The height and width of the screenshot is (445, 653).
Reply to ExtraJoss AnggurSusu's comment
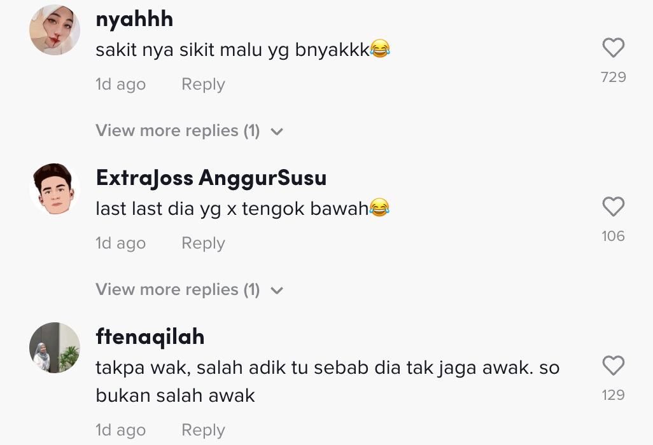[203, 243]
